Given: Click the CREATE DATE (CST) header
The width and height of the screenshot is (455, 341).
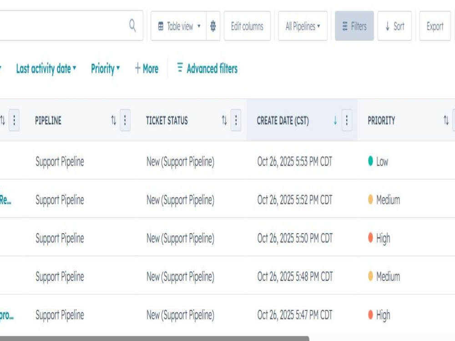Looking at the screenshot, I should [283, 120].
